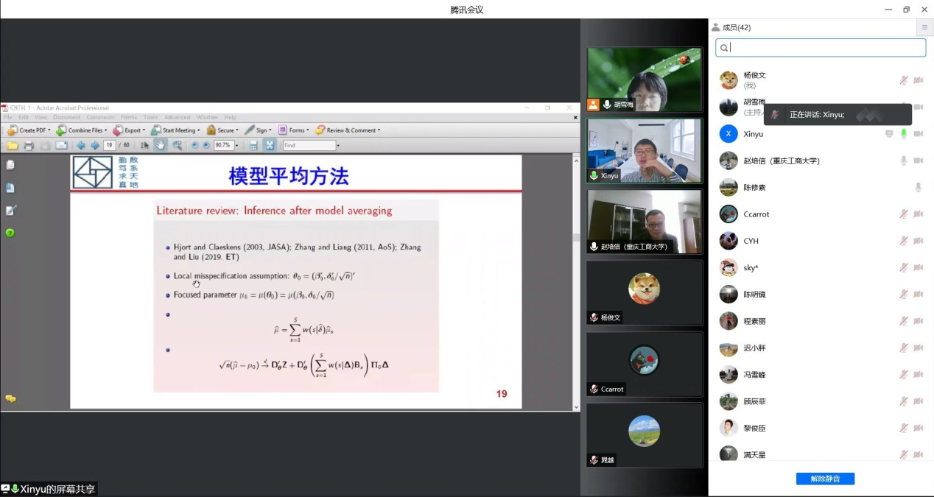
Task: Open the members panel menu icon
Action: click(924, 27)
